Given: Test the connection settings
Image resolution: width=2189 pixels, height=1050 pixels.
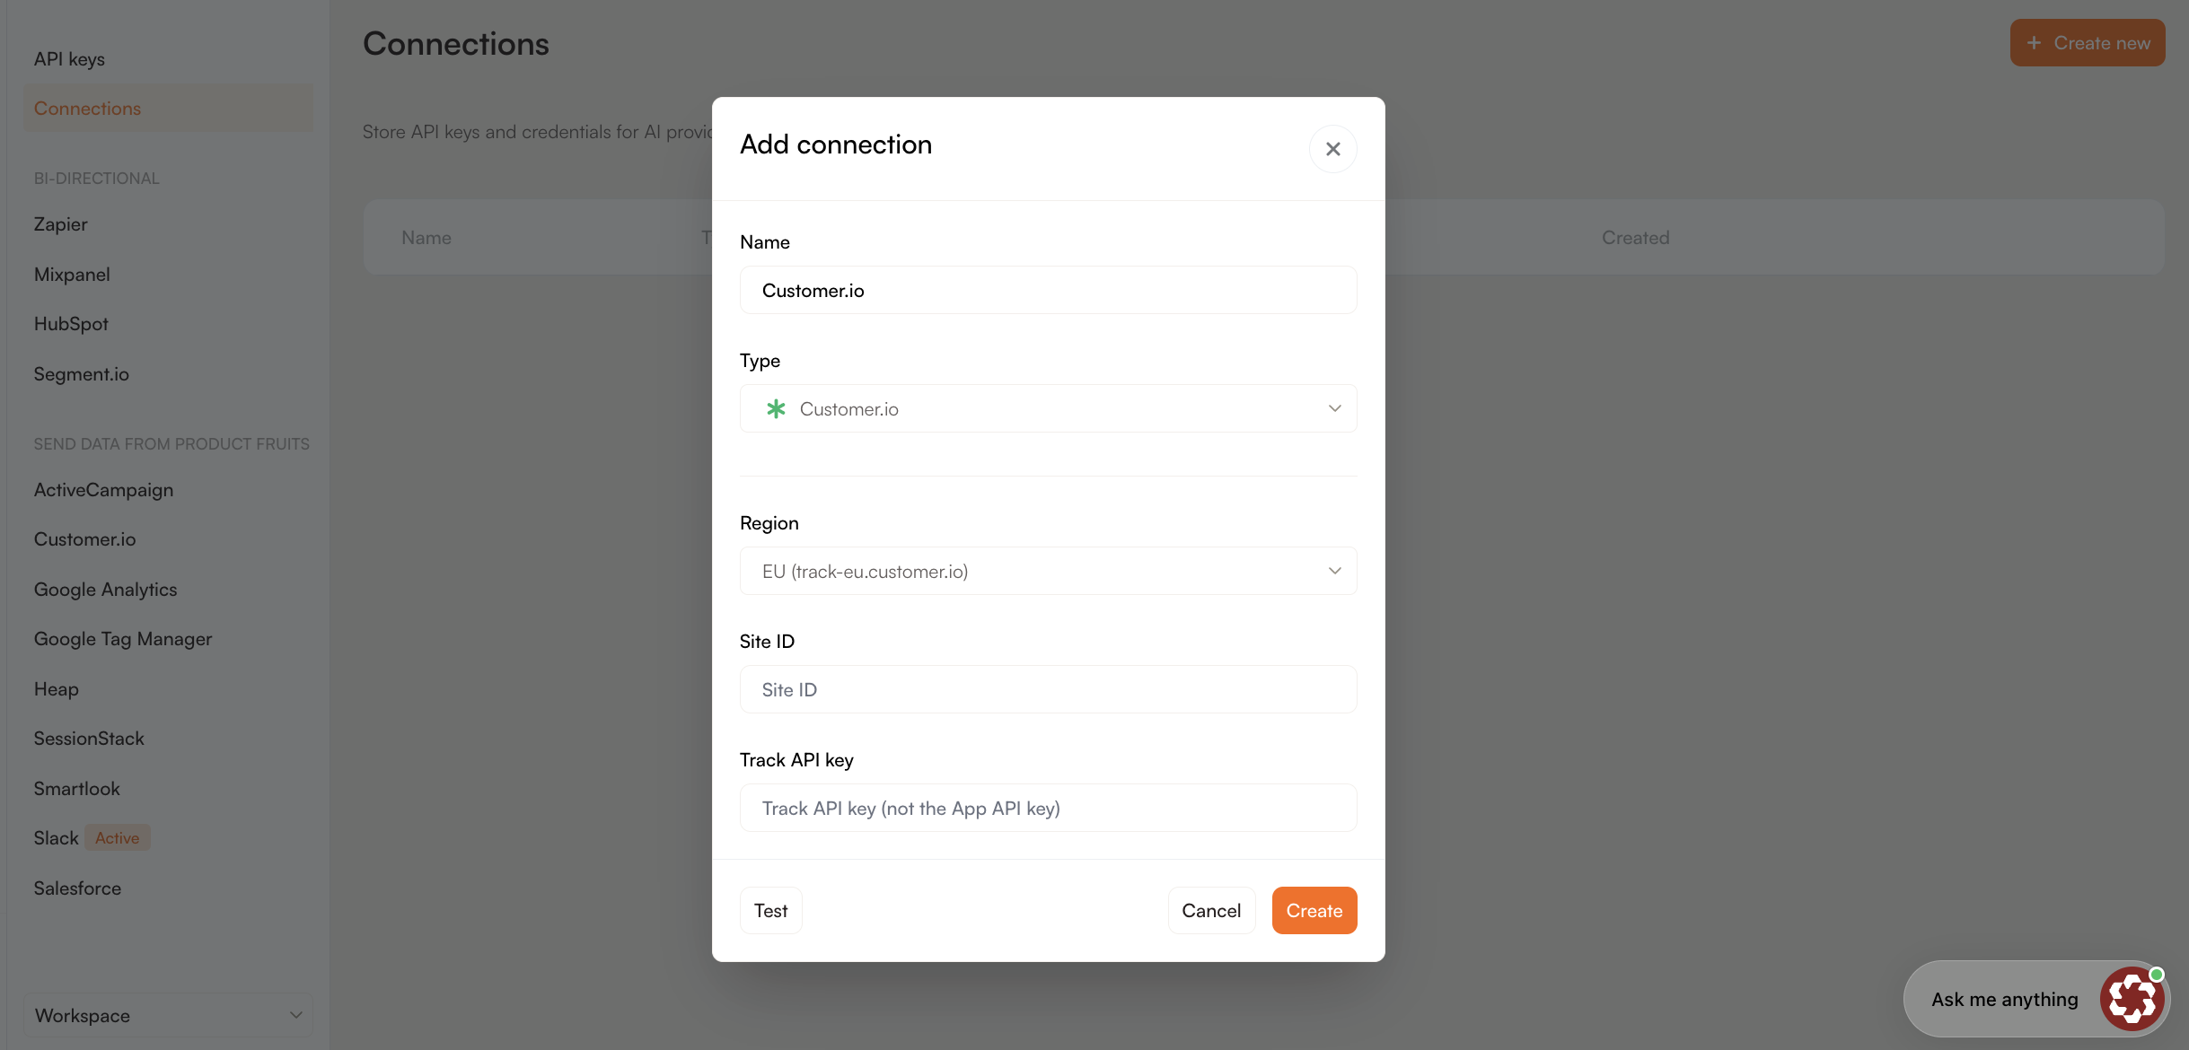Looking at the screenshot, I should (x=770, y=911).
